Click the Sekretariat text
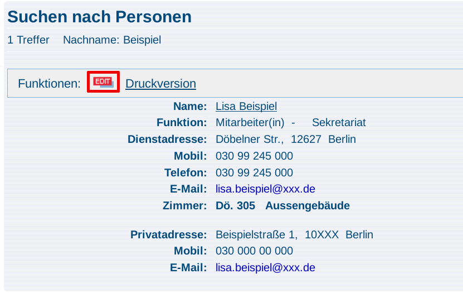Image resolution: width=463 pixels, height=293 pixels. click(x=339, y=122)
